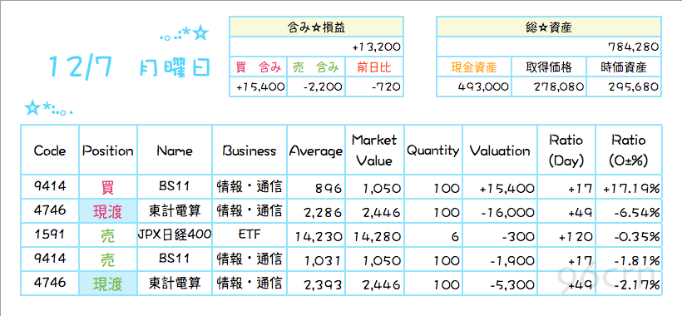Click the 現金資産 label cell
Screen dimensions: 682x316
pyautogui.click(x=474, y=67)
